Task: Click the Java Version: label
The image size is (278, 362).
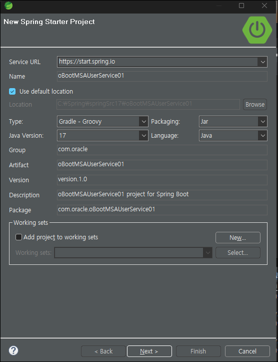Action: tap(26, 135)
